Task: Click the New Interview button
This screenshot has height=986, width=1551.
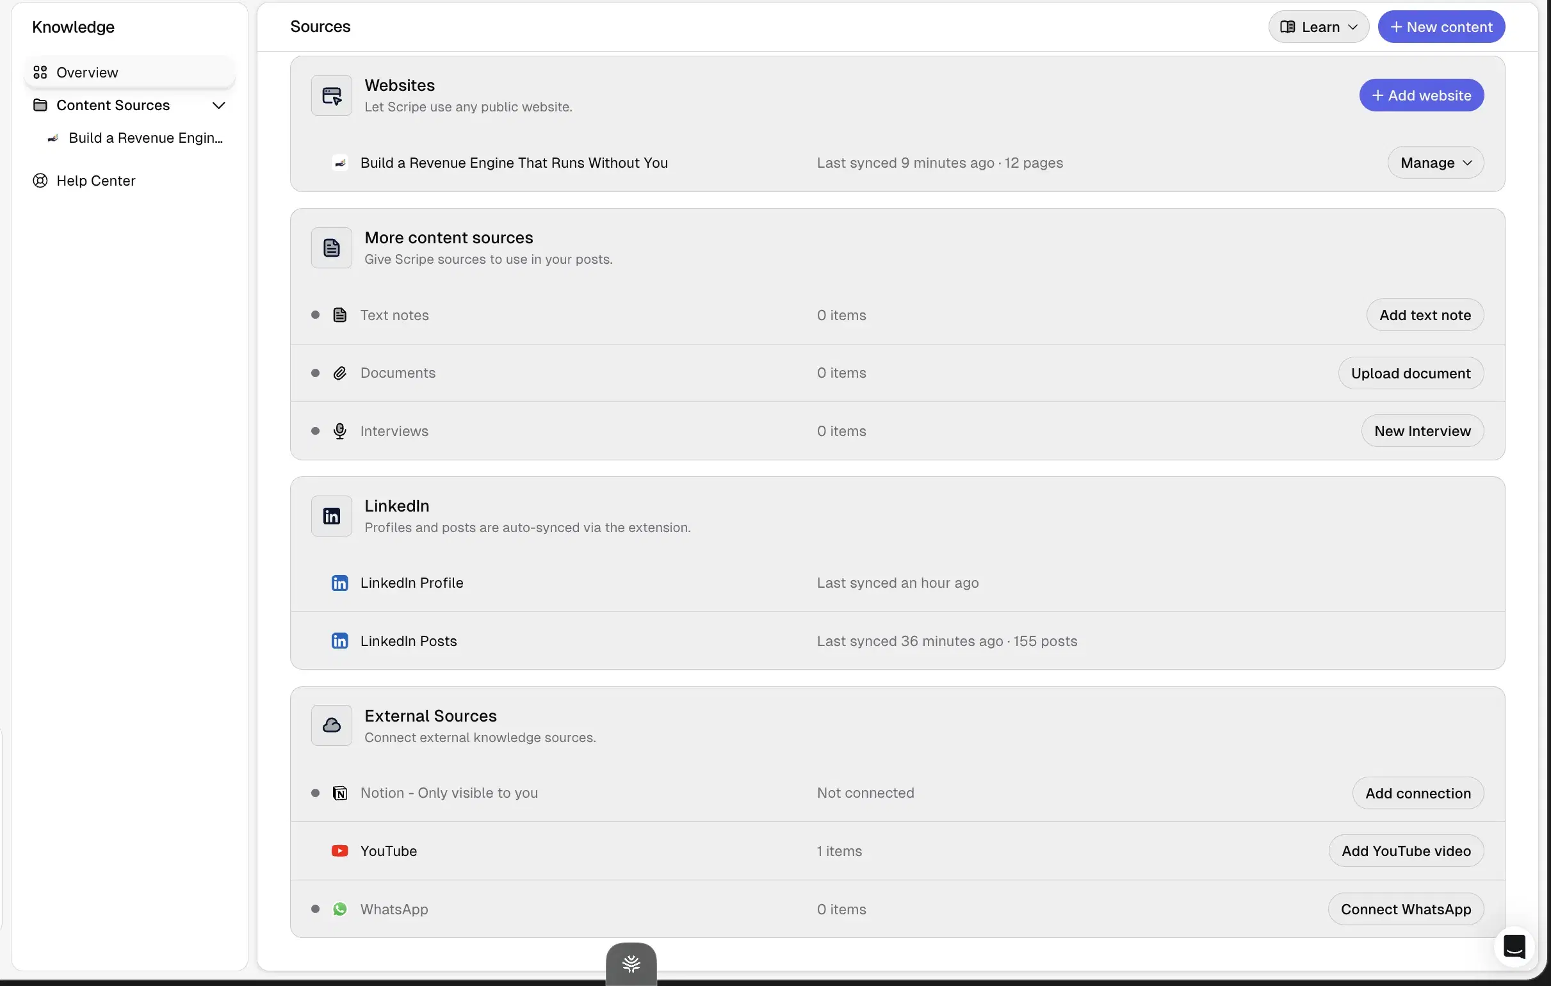Action: click(x=1422, y=431)
